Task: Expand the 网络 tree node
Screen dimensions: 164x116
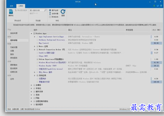Action: point(31,98)
